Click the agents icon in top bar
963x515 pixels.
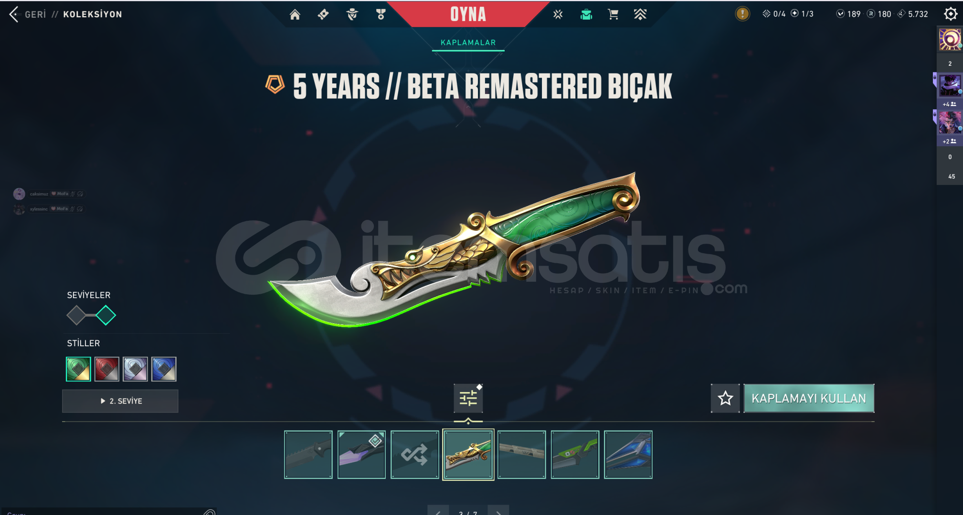pyautogui.click(x=352, y=14)
